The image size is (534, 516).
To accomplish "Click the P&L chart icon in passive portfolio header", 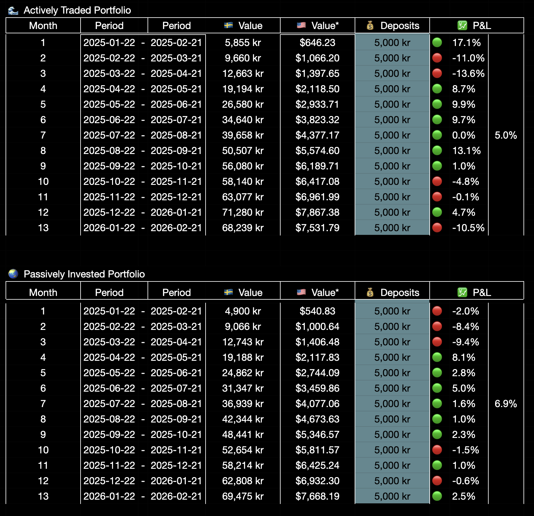I will 462,292.
